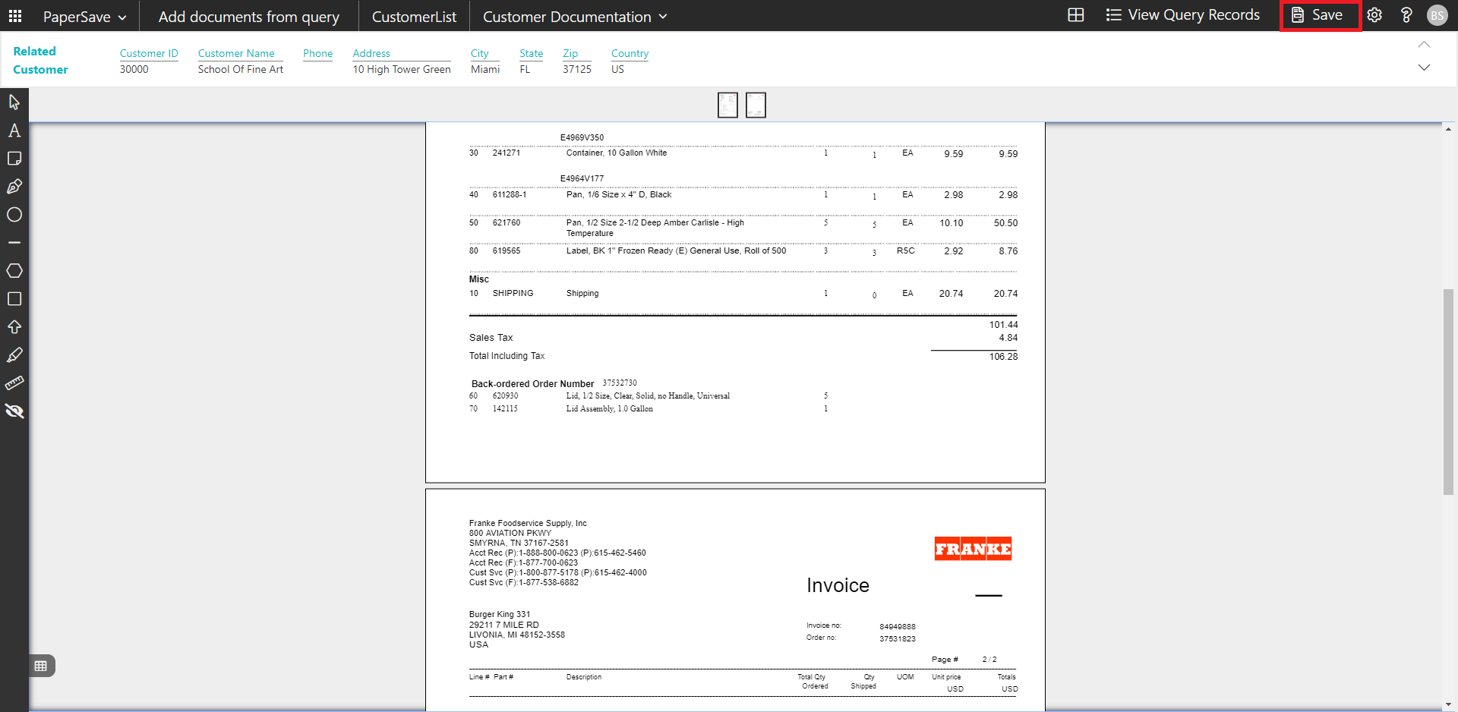Open the PaperSave dropdown menu
Image resolution: width=1458 pixels, height=712 pixels.
[84, 17]
